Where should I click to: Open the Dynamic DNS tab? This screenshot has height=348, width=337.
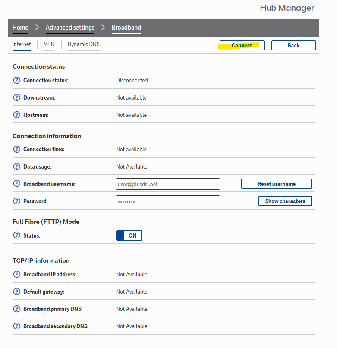(83, 44)
